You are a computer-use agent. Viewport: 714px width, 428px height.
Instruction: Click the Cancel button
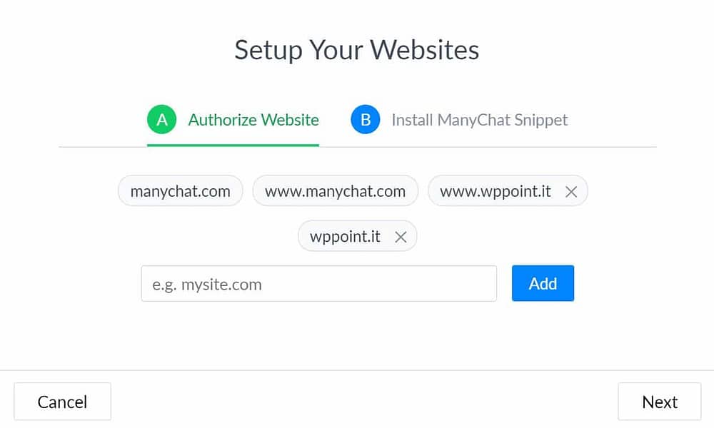[62, 402]
